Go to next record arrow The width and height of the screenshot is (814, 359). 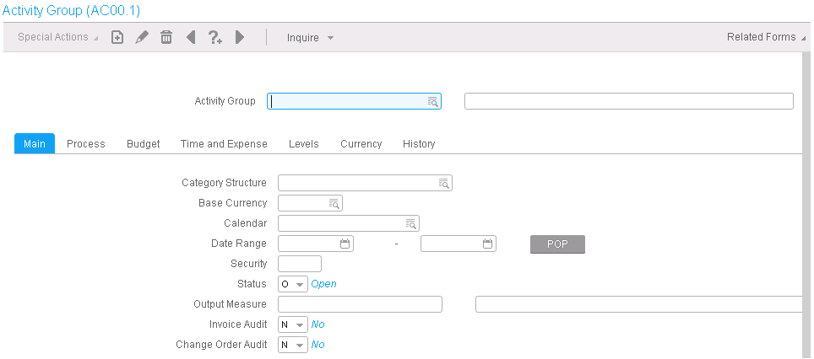[239, 37]
